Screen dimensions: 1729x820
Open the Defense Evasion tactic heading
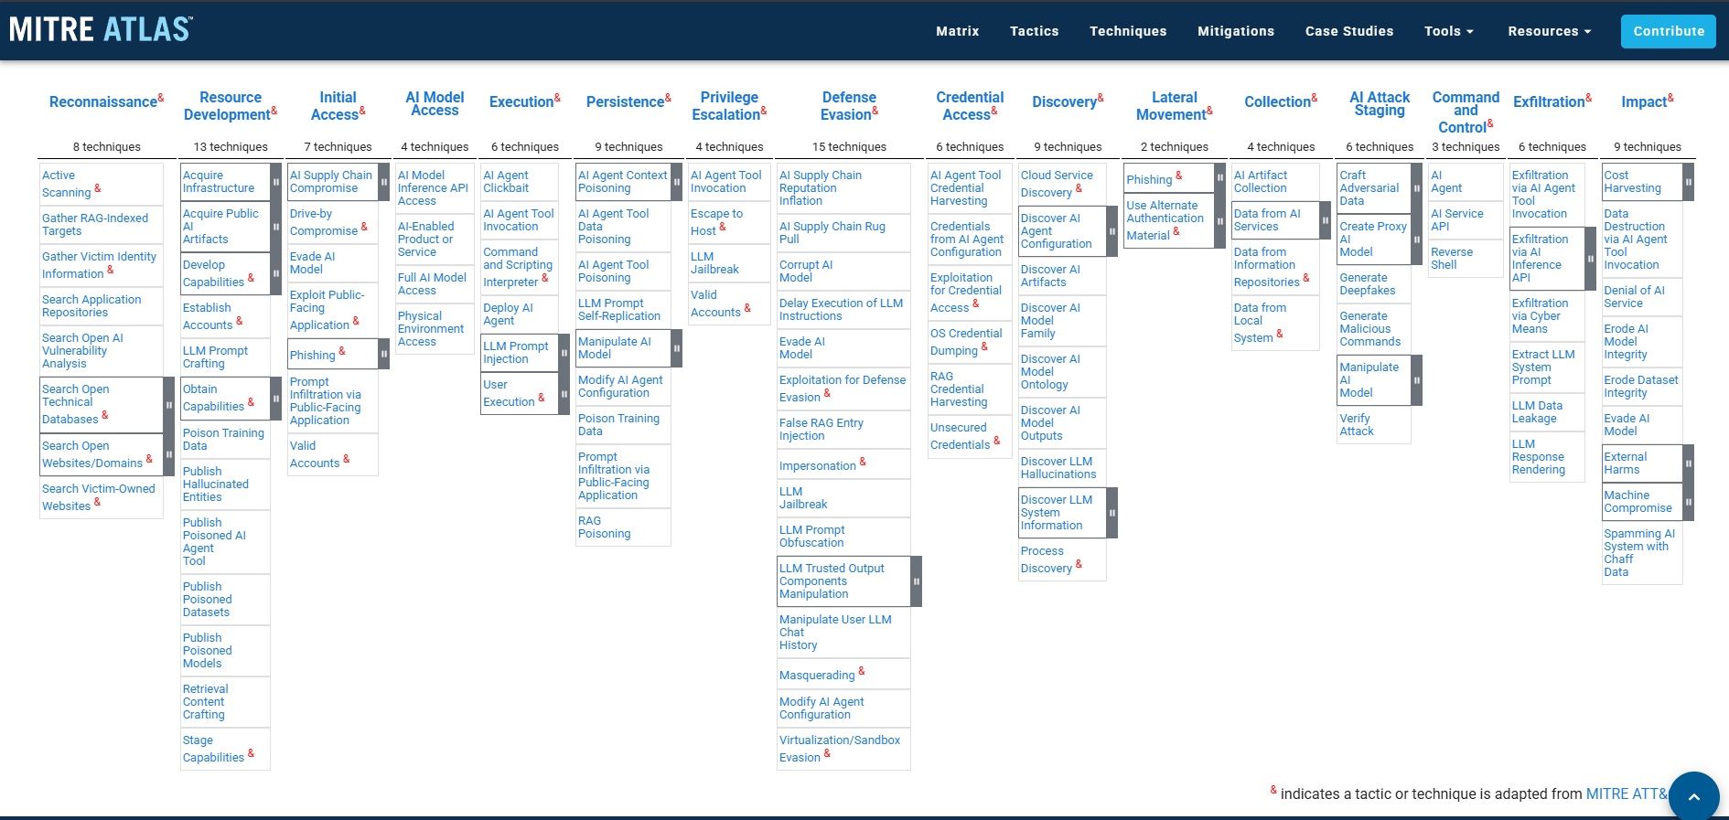pyautogui.click(x=847, y=106)
